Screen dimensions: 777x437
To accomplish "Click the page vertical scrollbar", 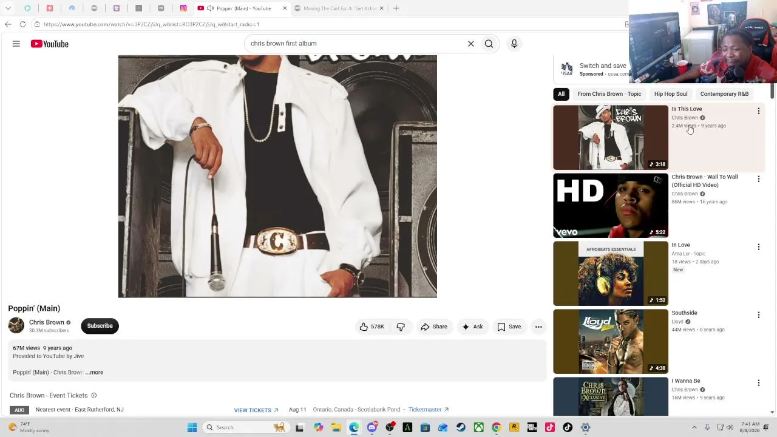I will coord(772,91).
